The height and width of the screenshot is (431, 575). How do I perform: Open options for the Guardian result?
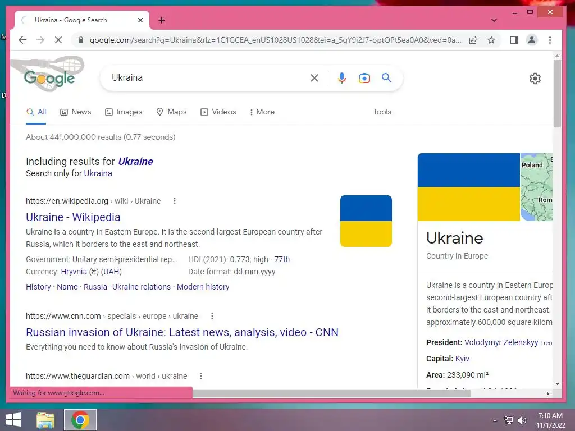[x=201, y=376]
